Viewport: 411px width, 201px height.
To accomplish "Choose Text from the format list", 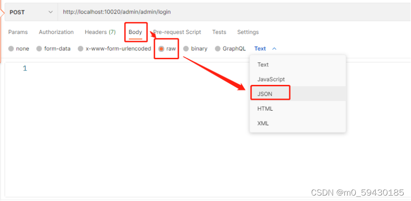I will pyautogui.click(x=298, y=65).
